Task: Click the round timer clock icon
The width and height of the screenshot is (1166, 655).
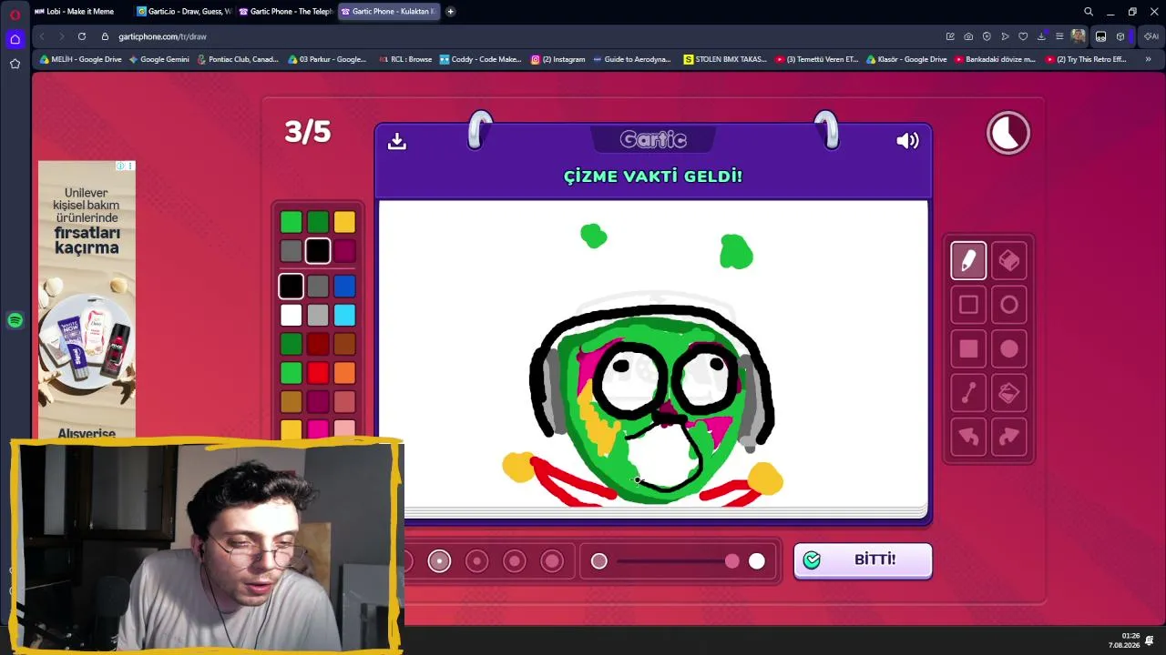Action: point(1007,133)
